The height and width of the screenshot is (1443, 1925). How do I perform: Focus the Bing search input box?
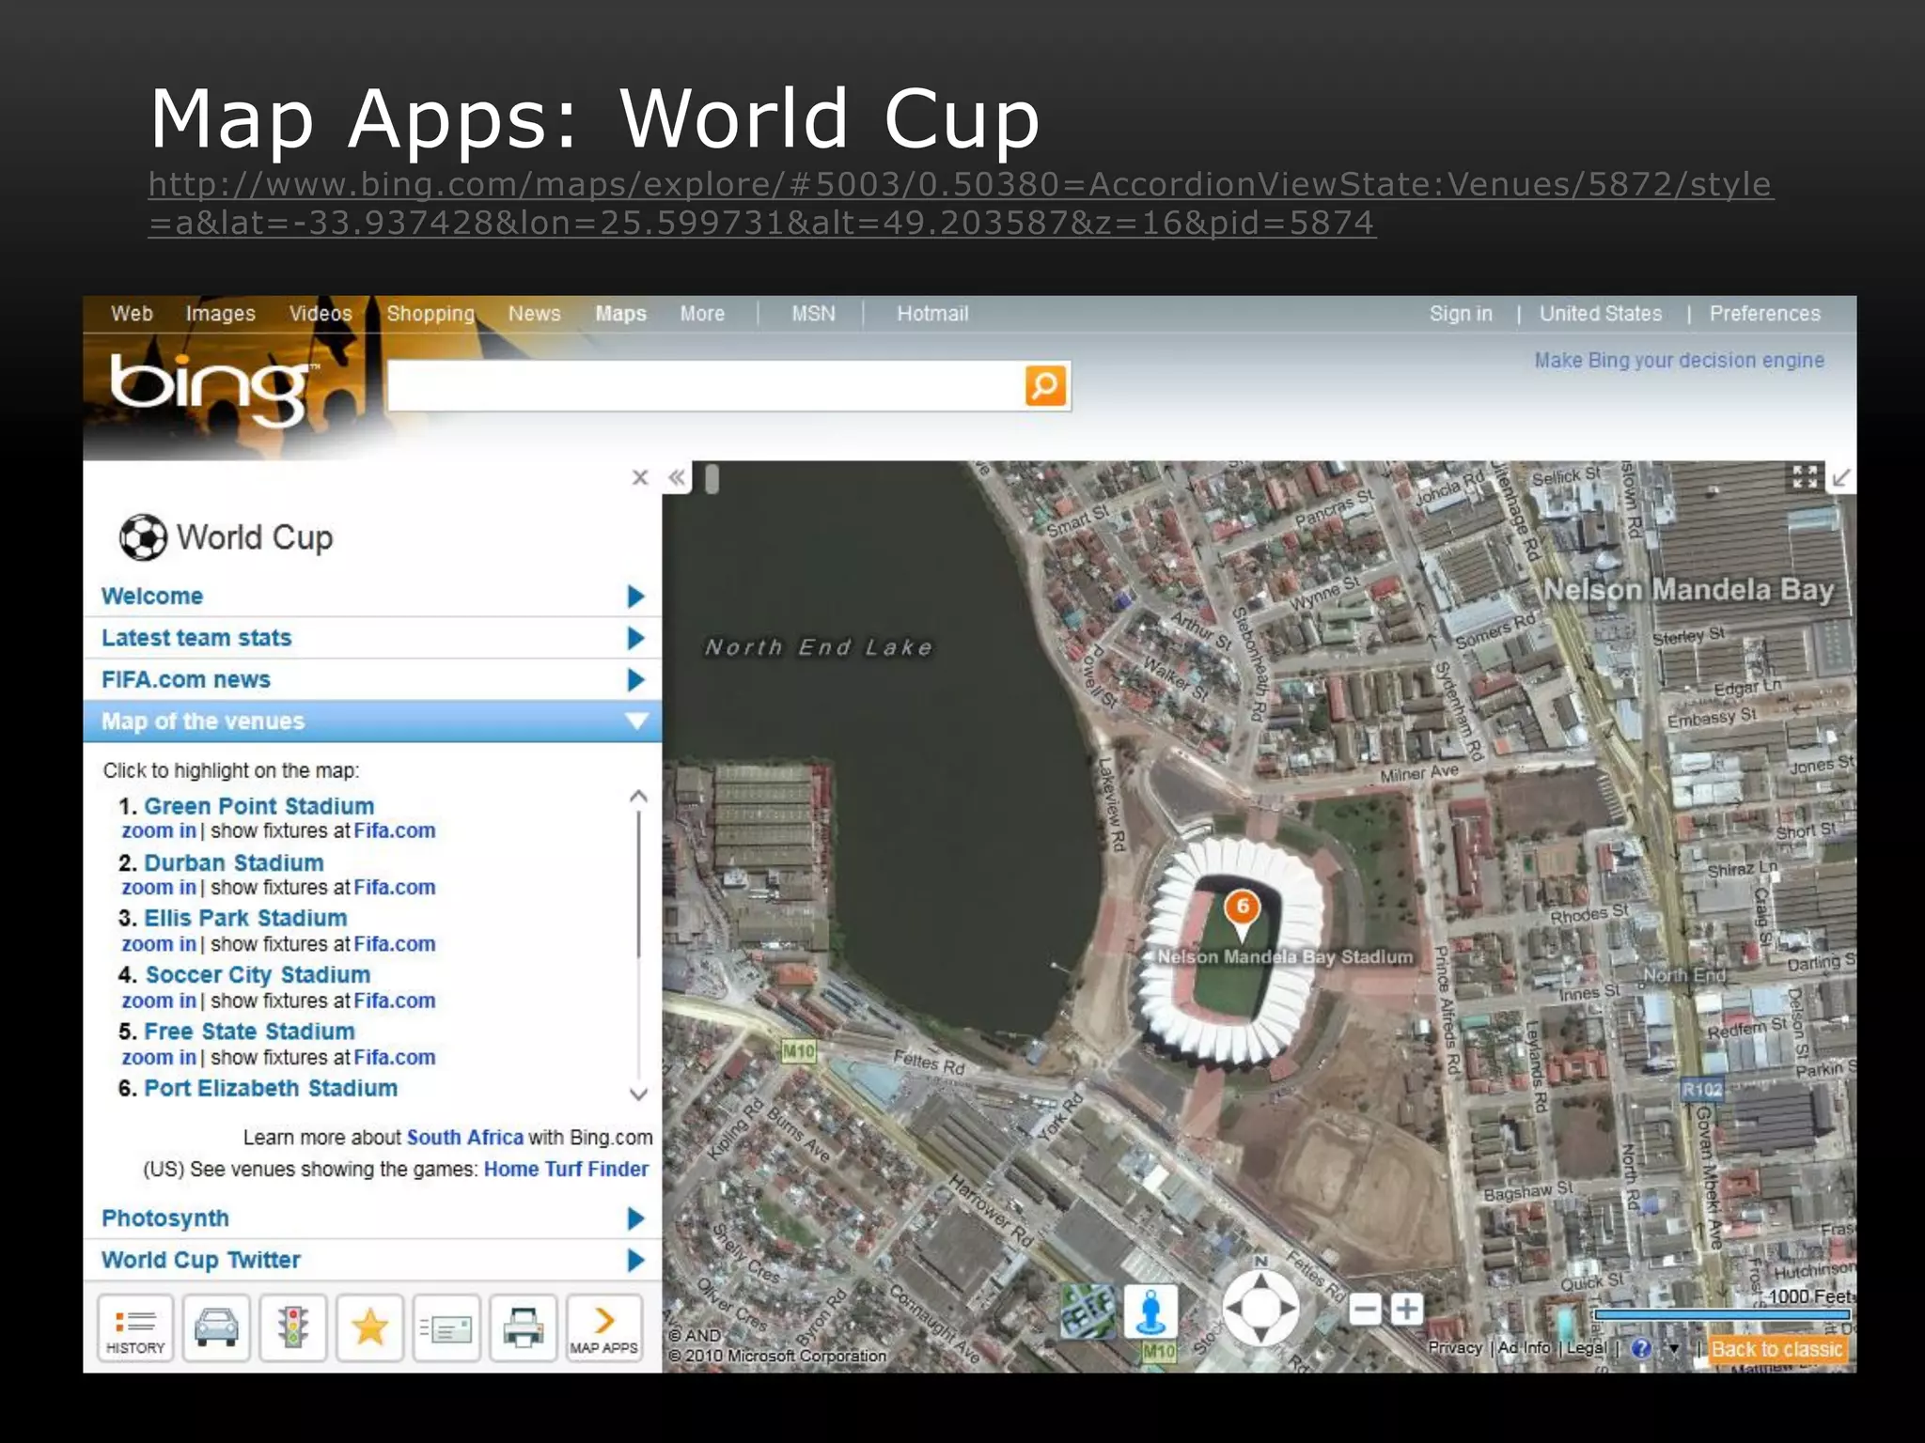(705, 386)
